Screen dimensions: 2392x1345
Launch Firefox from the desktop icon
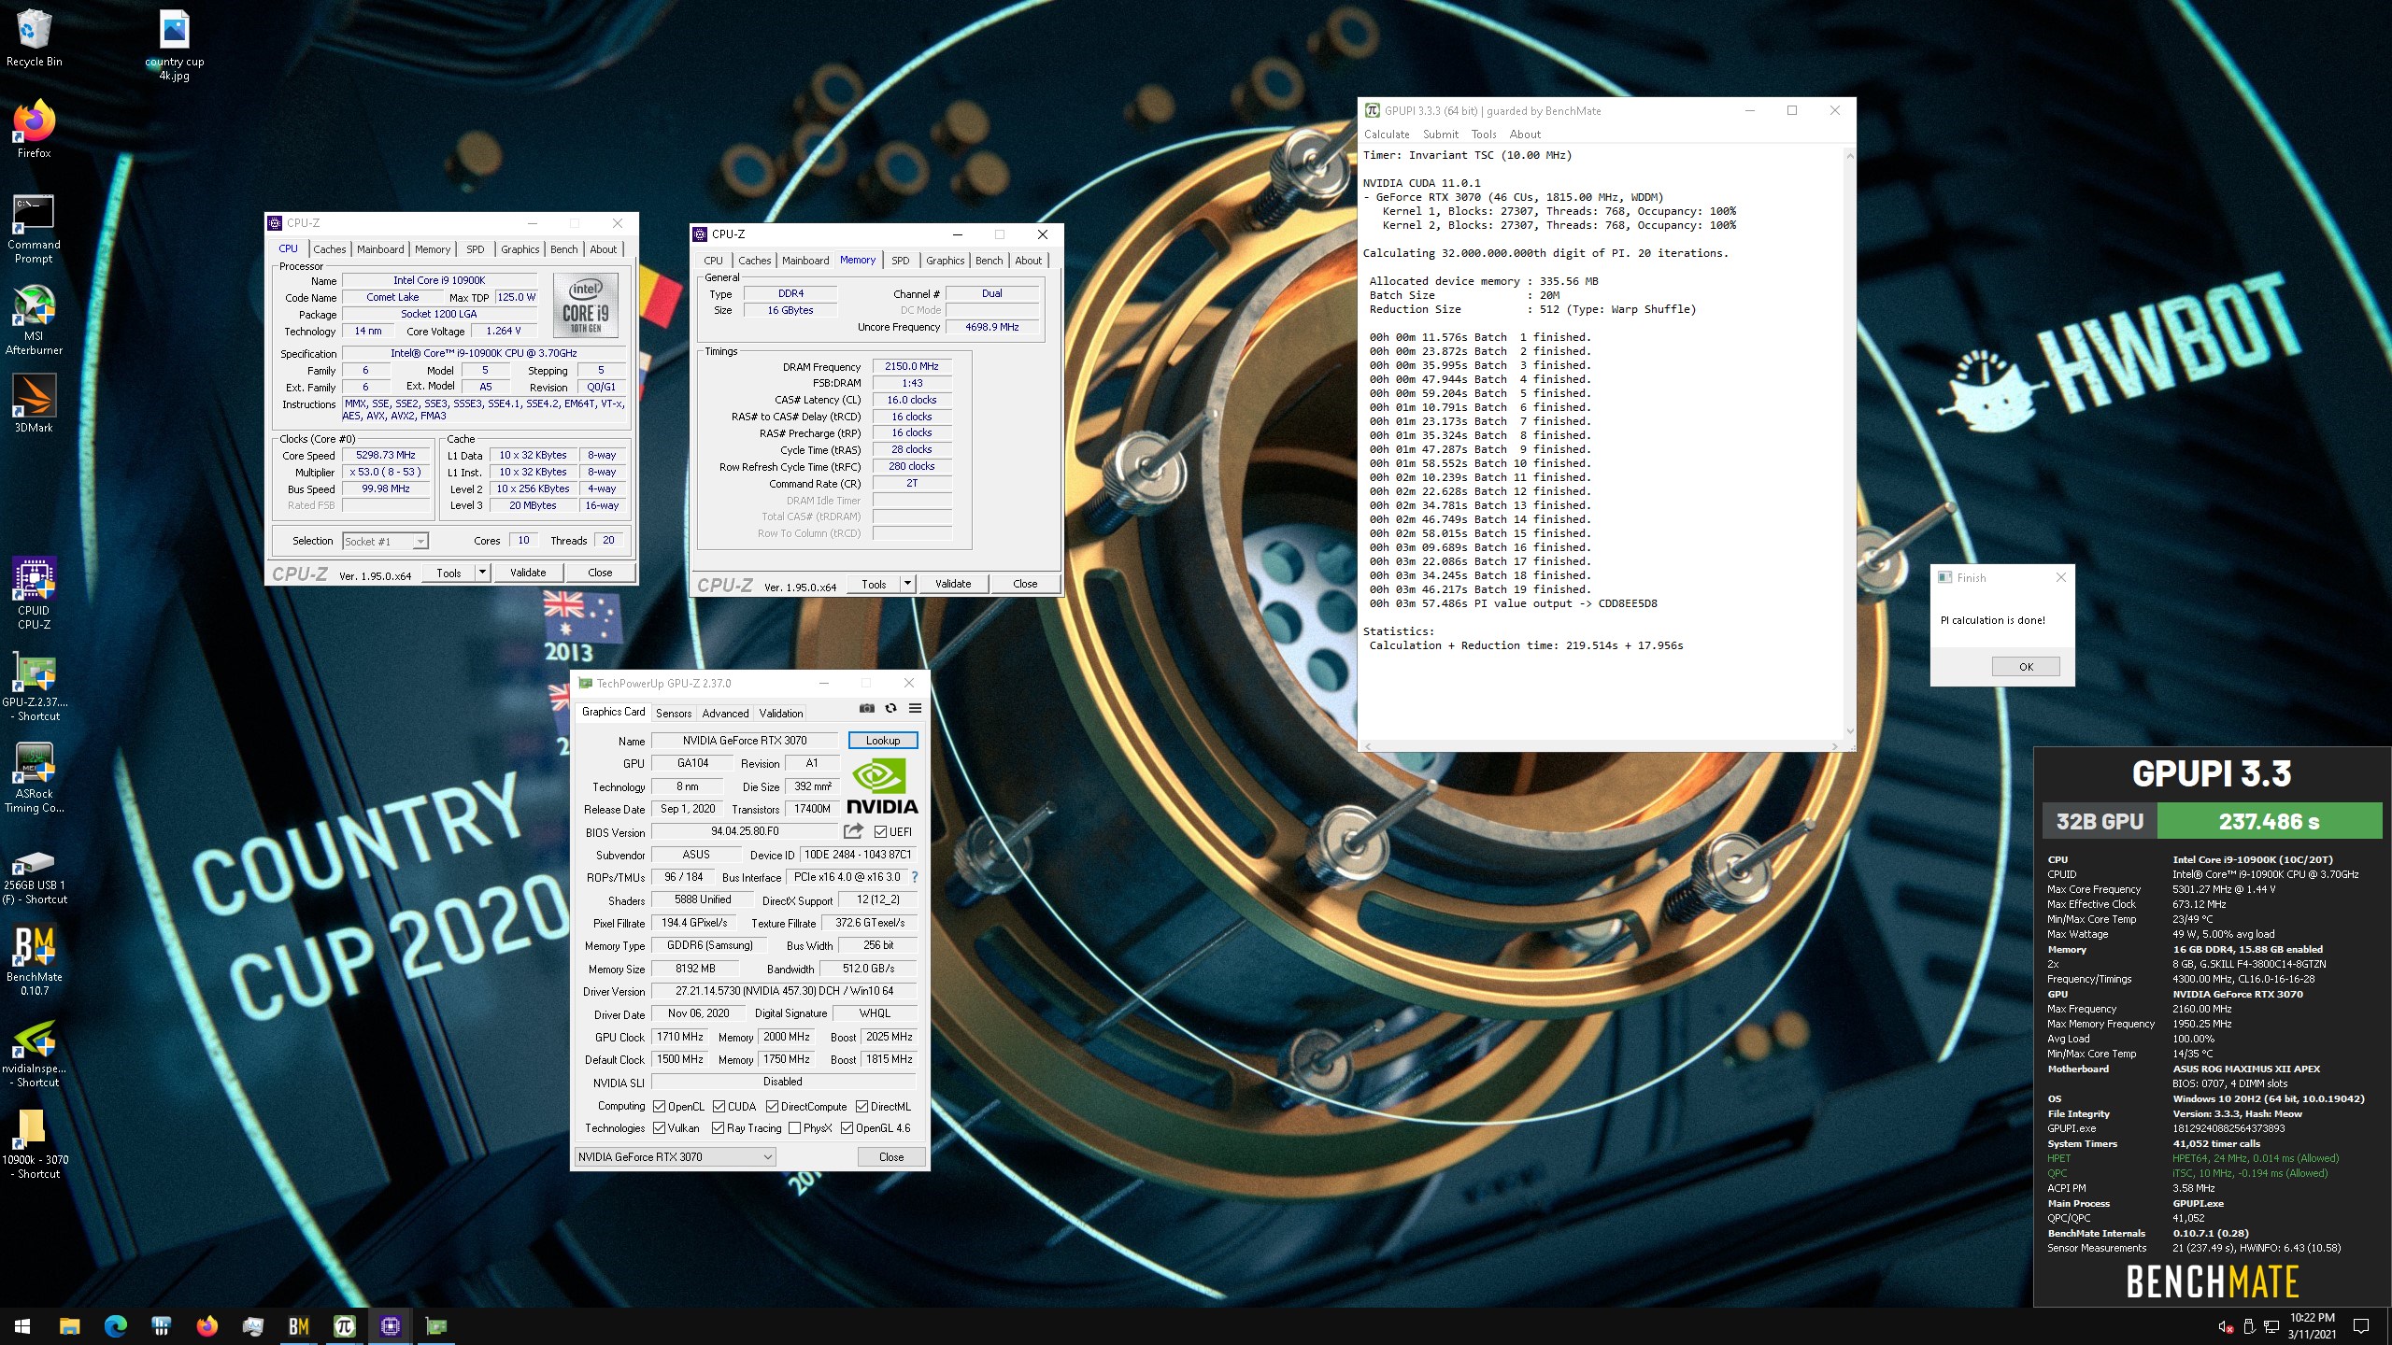[x=35, y=129]
